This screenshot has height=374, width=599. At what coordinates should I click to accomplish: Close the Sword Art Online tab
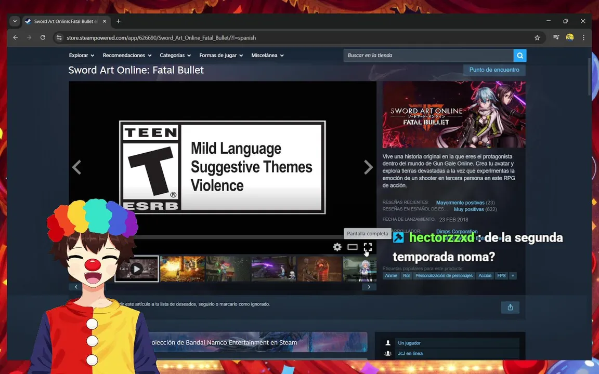105,21
